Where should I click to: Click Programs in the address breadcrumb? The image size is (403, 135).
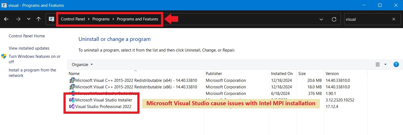click(x=101, y=19)
